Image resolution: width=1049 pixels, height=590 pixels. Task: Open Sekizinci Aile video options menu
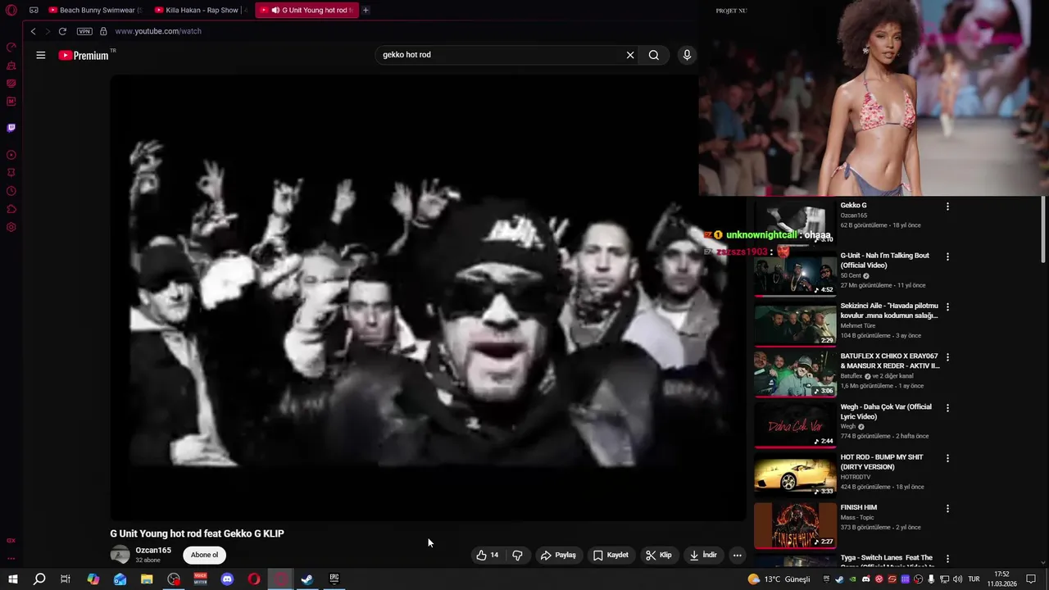pyautogui.click(x=947, y=307)
